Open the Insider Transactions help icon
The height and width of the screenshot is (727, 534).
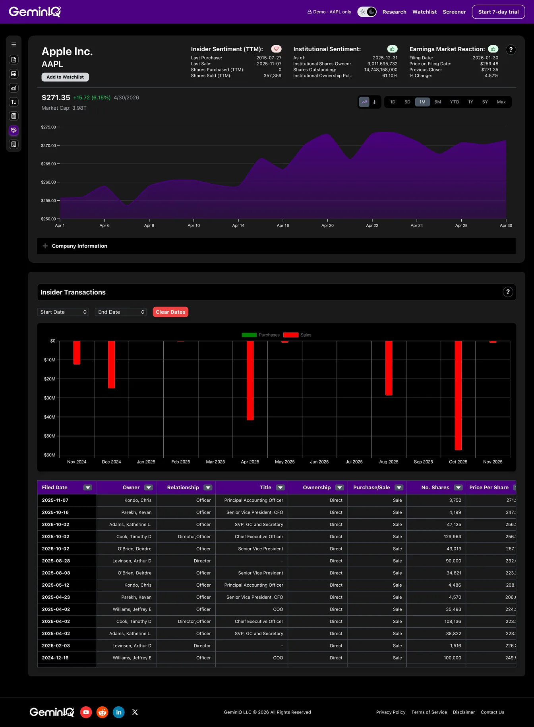508,292
